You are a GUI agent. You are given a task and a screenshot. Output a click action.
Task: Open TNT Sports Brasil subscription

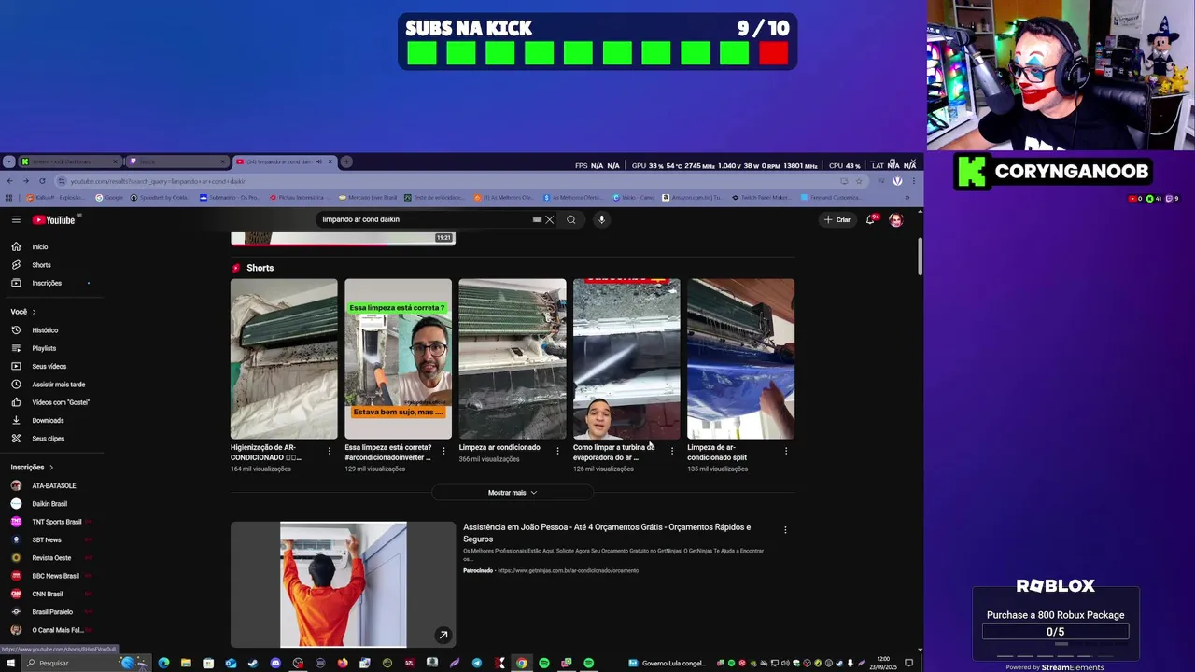56,522
